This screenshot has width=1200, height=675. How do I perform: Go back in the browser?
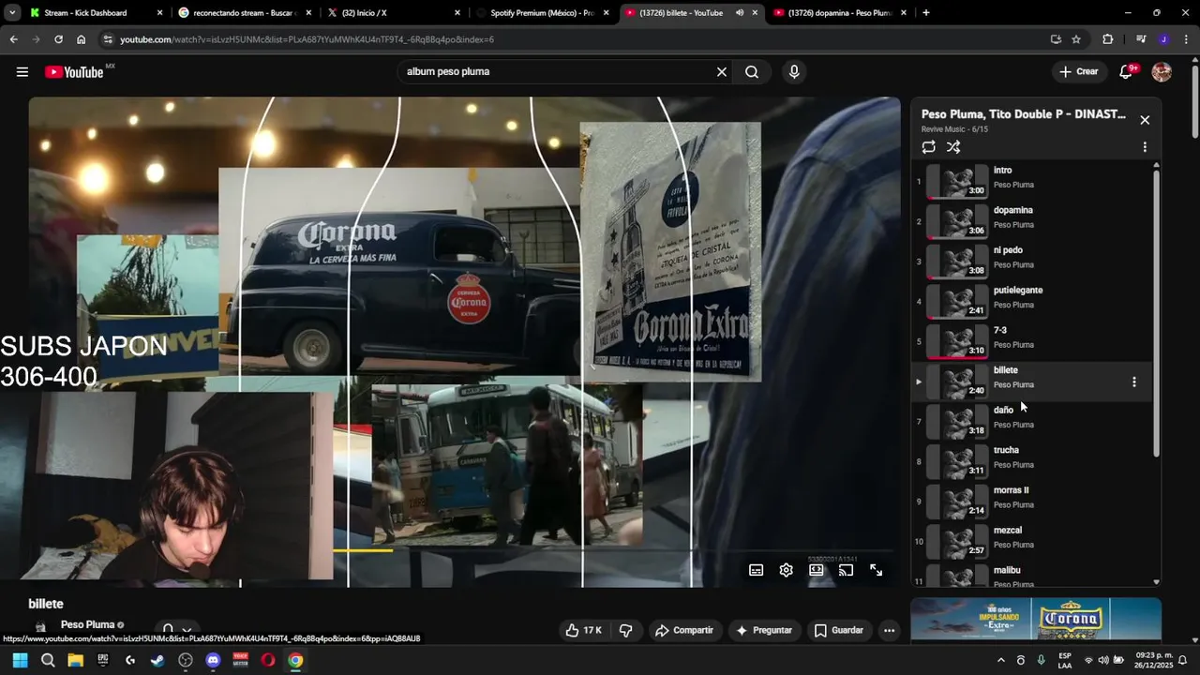[13, 39]
